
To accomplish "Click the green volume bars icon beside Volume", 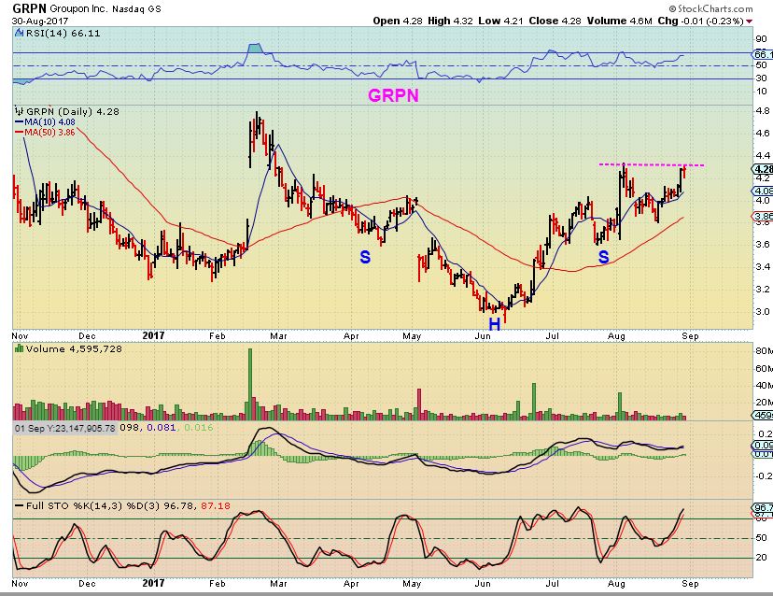I will pos(20,348).
